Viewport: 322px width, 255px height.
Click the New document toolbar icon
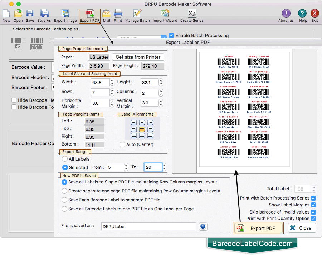click(6, 16)
